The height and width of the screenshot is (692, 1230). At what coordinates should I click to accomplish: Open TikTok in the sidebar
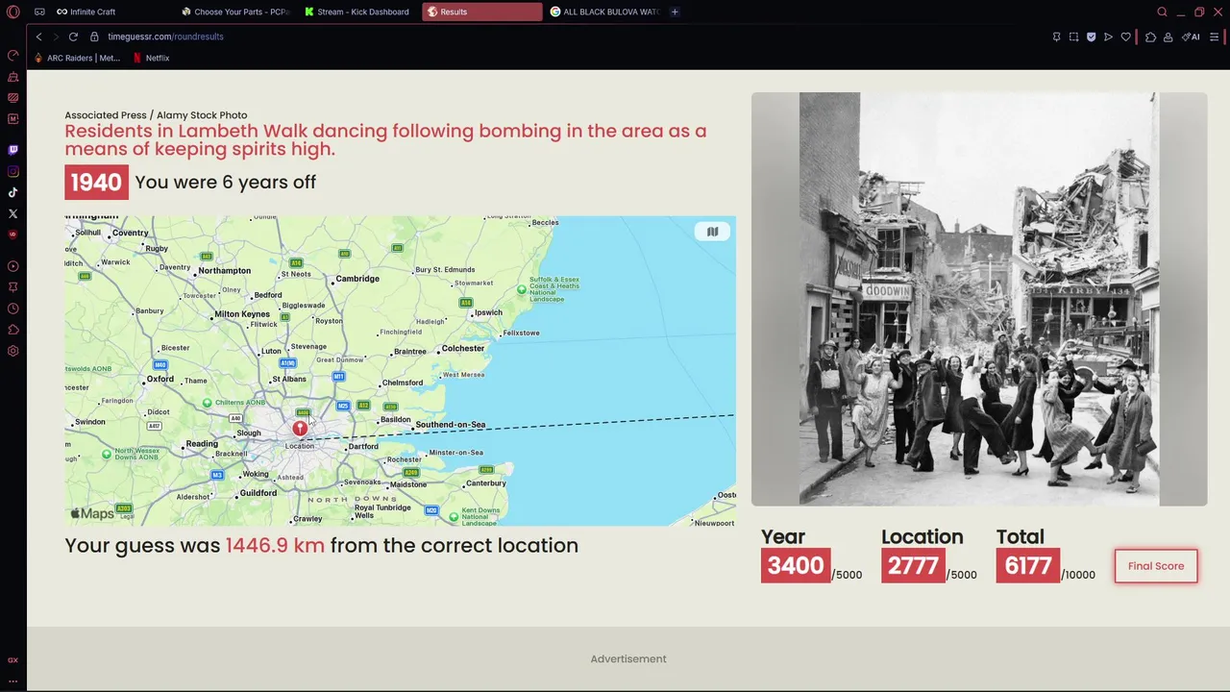click(13, 192)
